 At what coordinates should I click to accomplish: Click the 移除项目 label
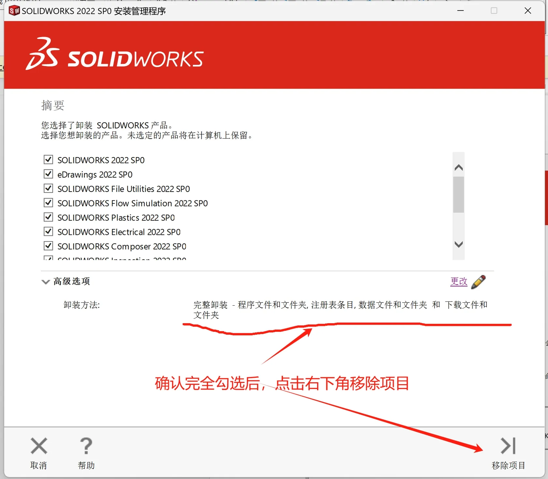(x=508, y=465)
